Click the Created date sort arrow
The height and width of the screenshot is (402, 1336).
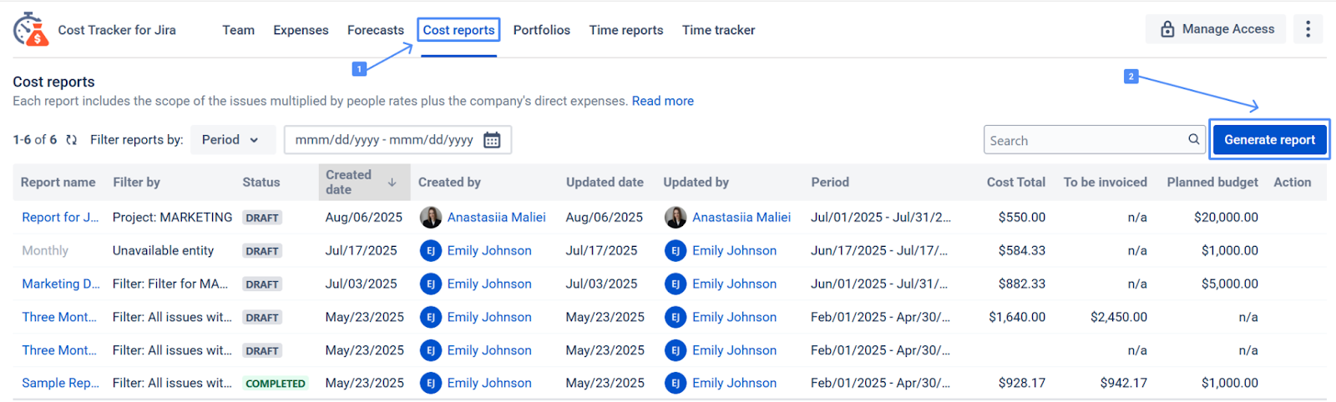pos(392,182)
